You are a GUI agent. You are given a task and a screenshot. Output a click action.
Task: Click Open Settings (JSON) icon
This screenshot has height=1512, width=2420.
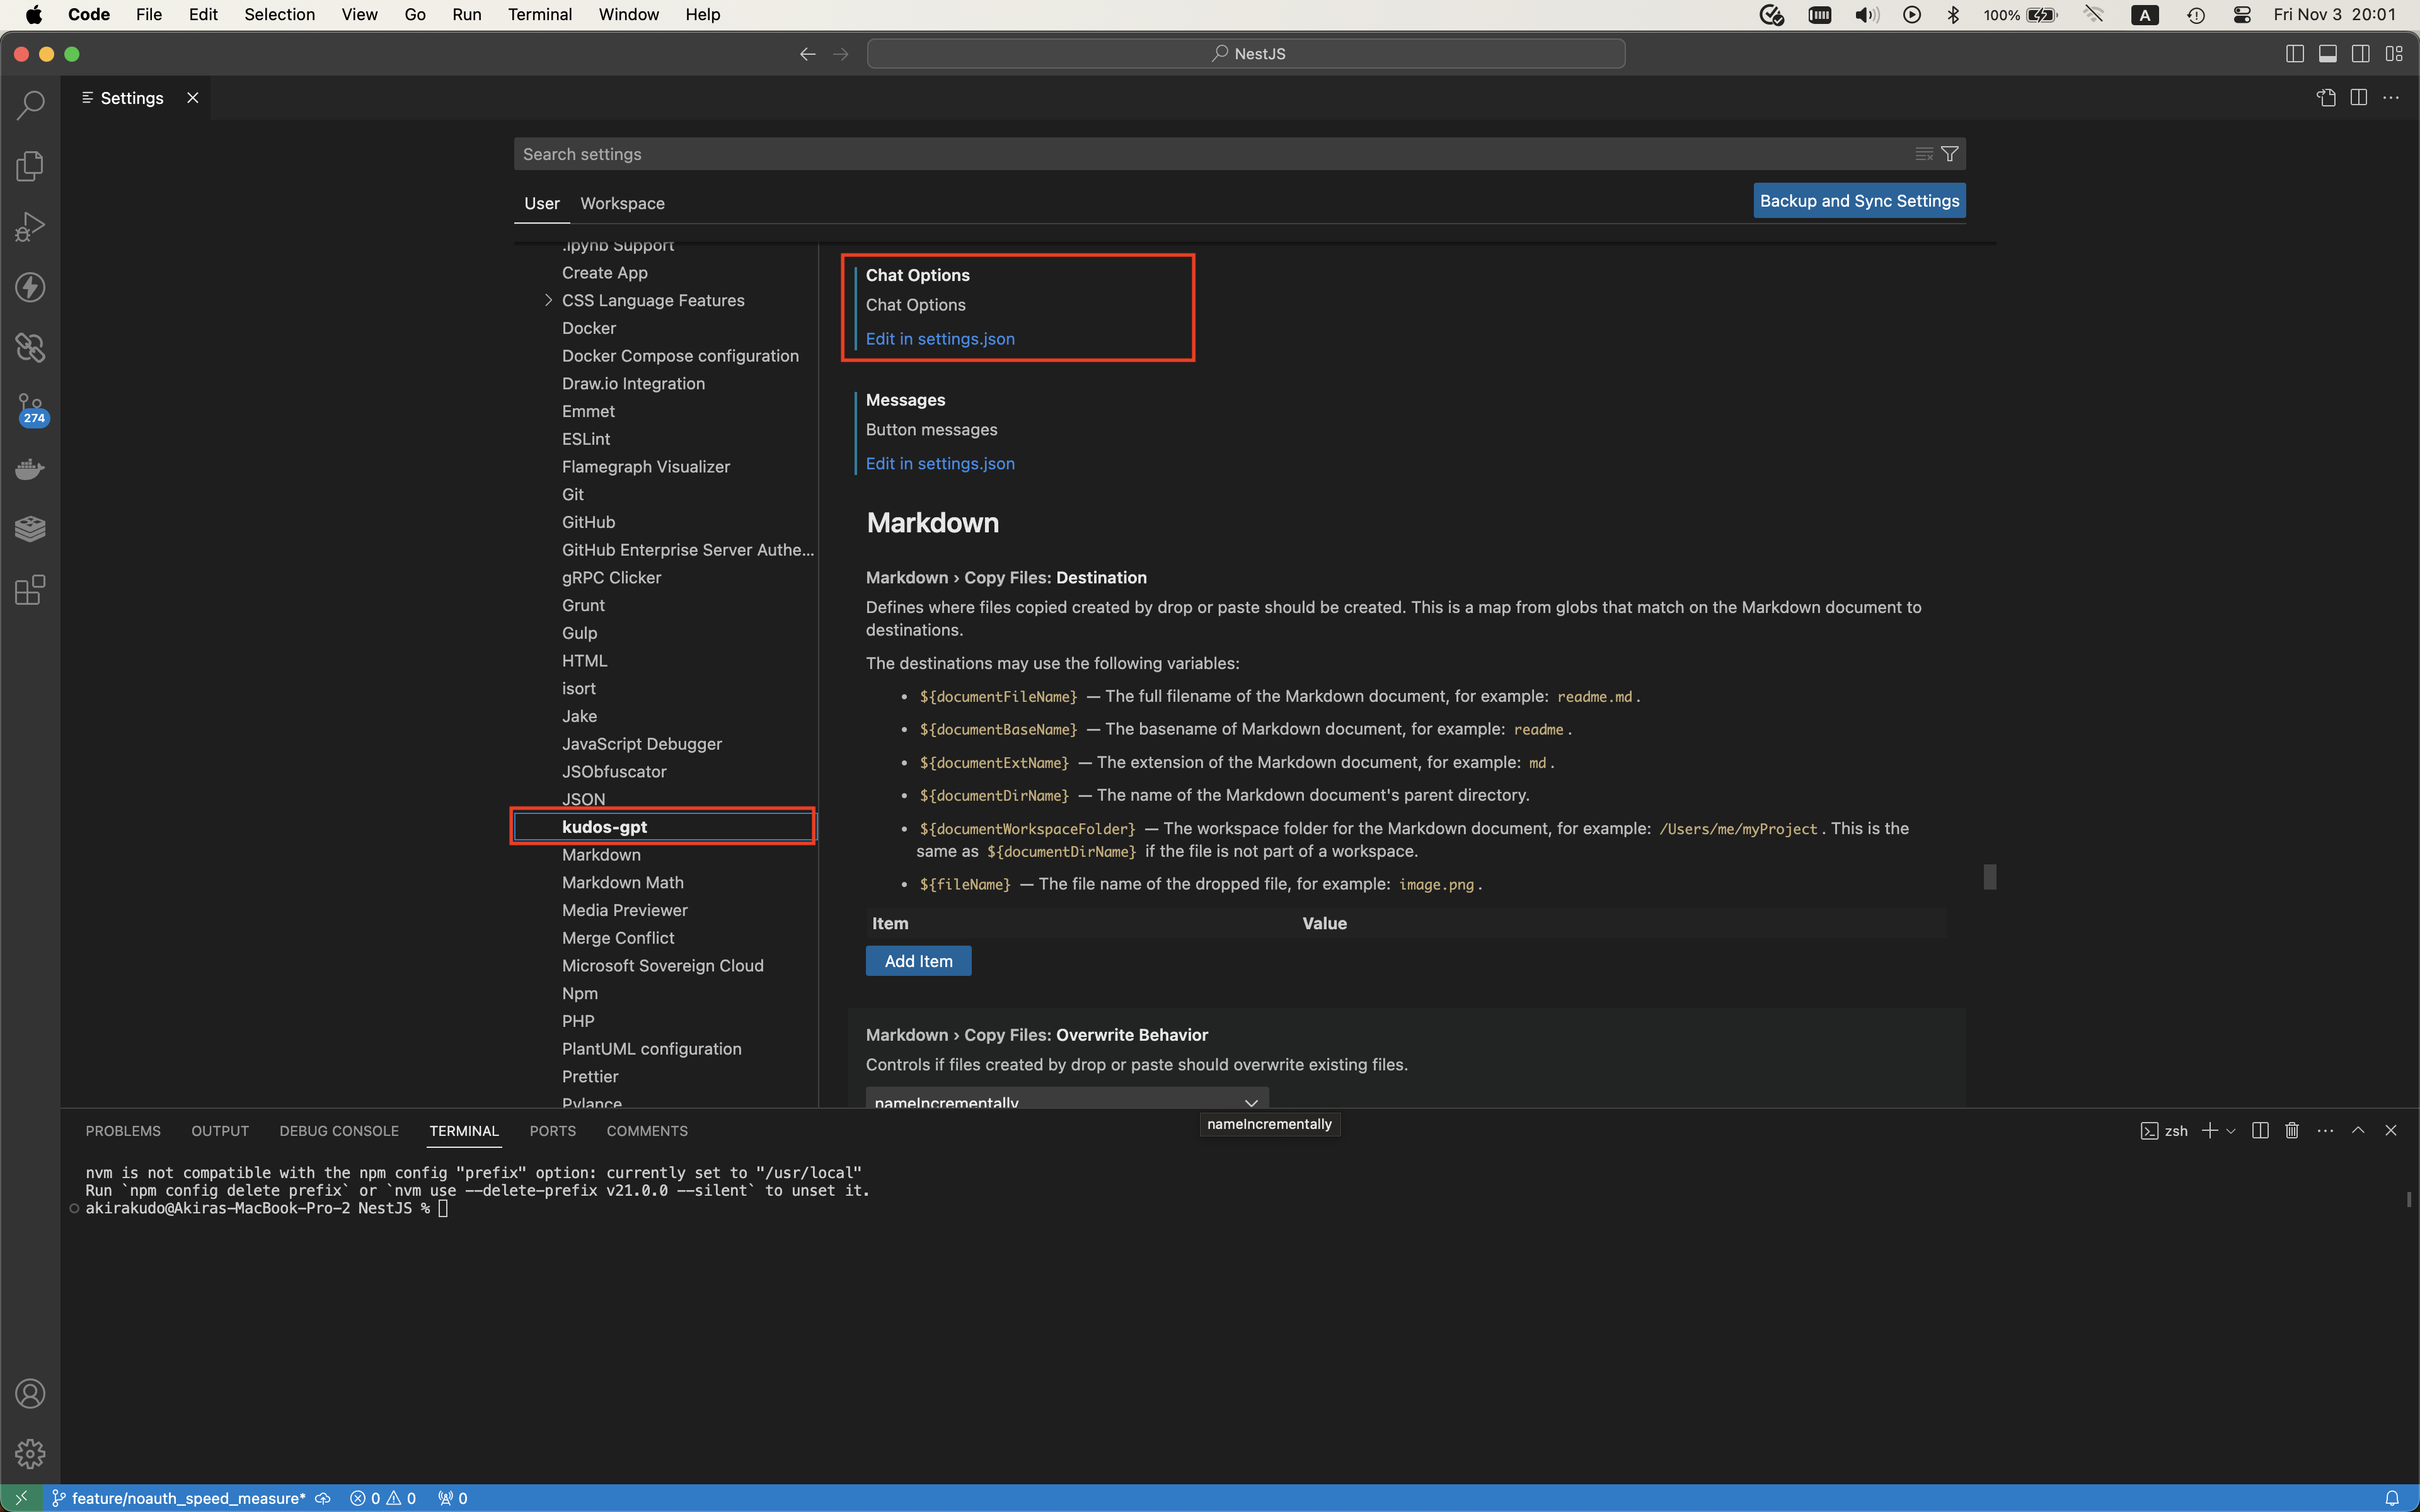pyautogui.click(x=2326, y=98)
